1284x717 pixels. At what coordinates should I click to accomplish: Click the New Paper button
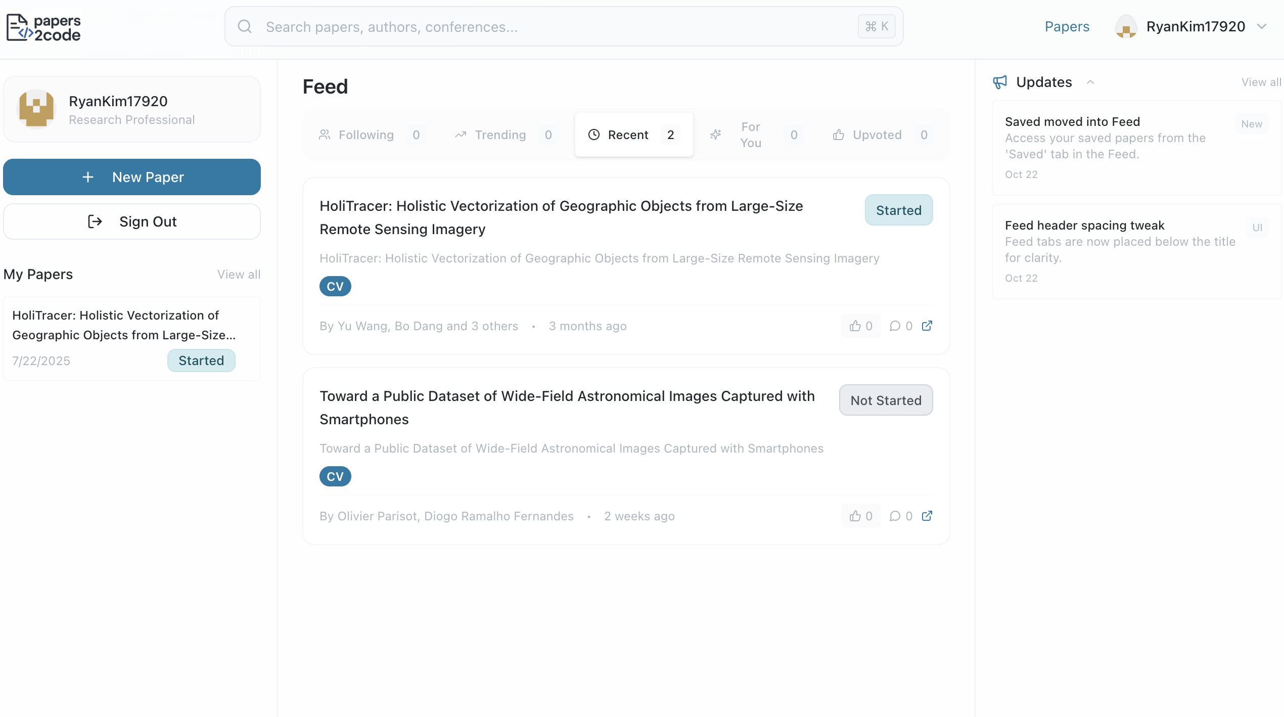[132, 177]
